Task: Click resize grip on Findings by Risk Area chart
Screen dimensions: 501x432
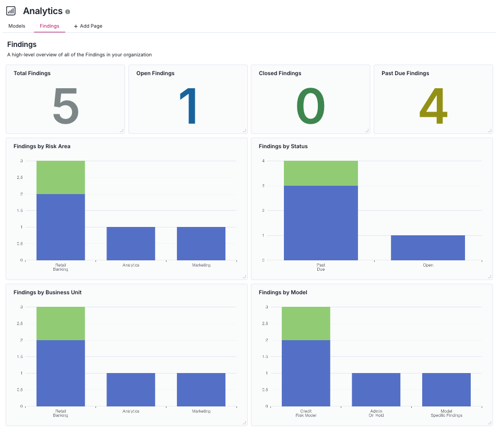Action: point(244,275)
